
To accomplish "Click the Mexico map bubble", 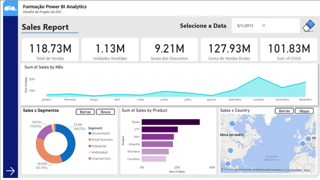I will [x=228, y=163].
